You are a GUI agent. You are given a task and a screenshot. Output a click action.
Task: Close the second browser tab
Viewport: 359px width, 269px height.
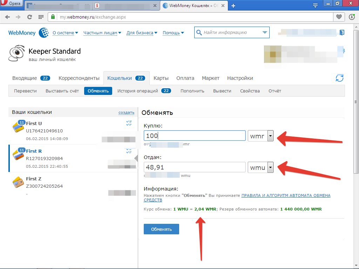click(x=155, y=6)
